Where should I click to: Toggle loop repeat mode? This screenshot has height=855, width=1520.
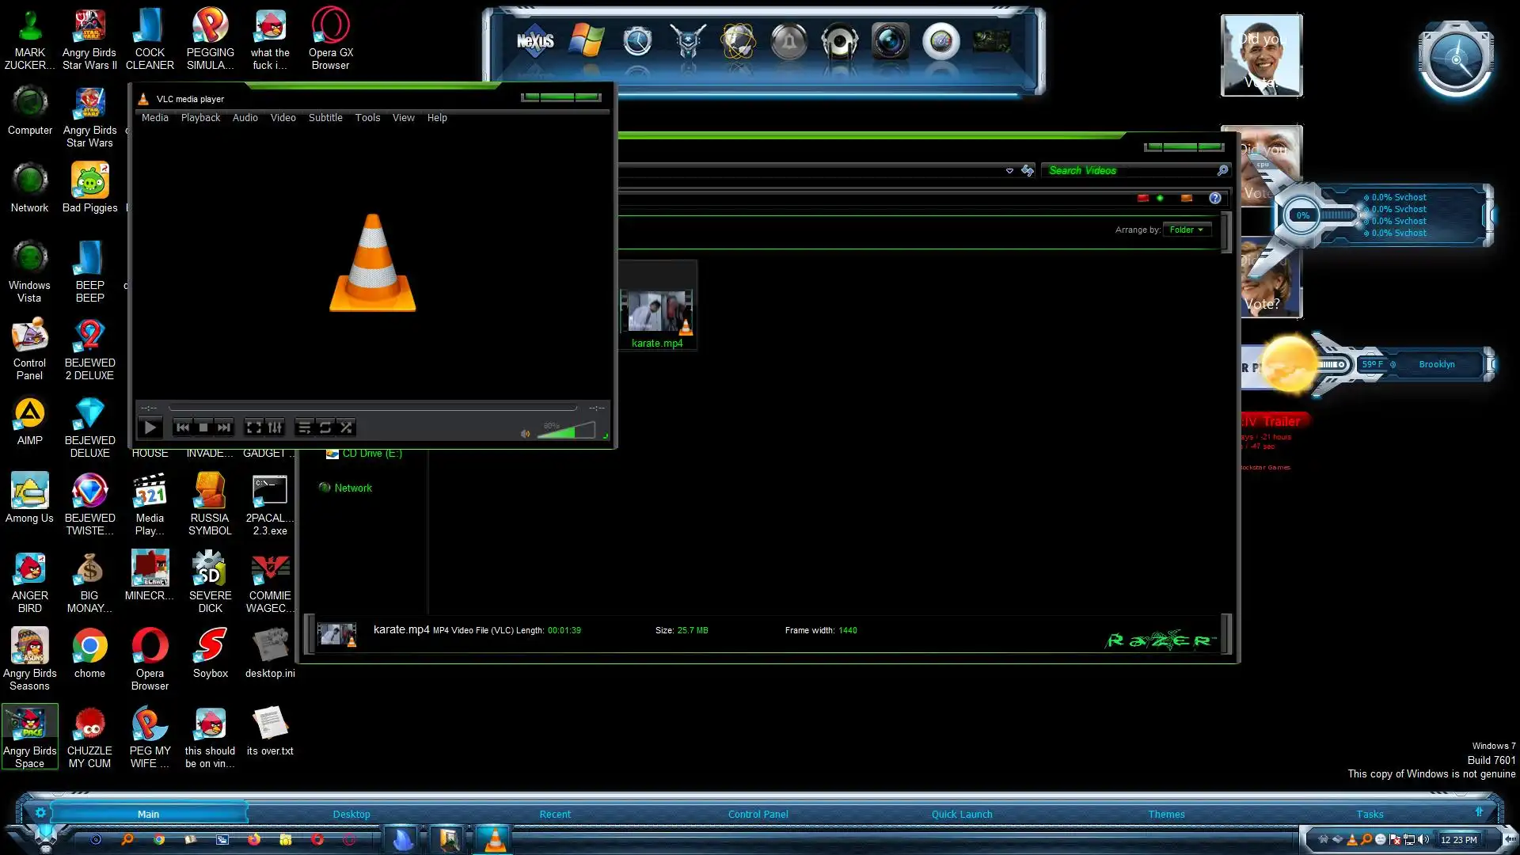coord(325,427)
